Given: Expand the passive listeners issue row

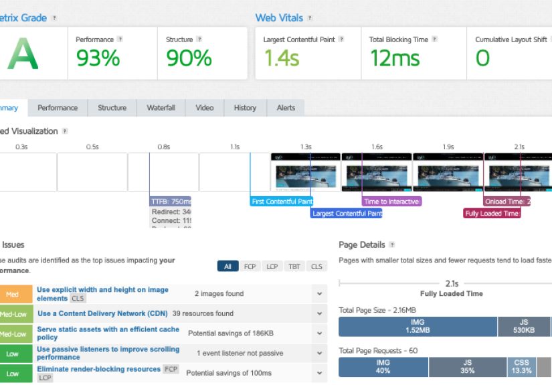Looking at the screenshot, I should (320, 353).
